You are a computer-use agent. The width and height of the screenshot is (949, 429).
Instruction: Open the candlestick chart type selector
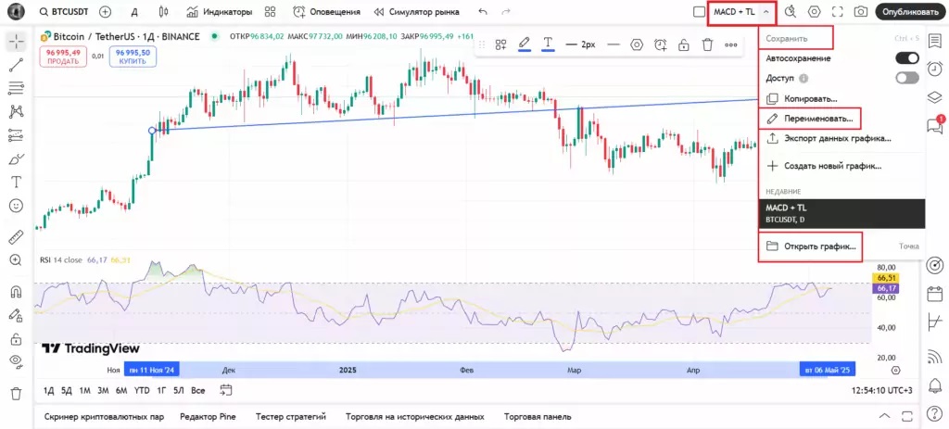[162, 11]
